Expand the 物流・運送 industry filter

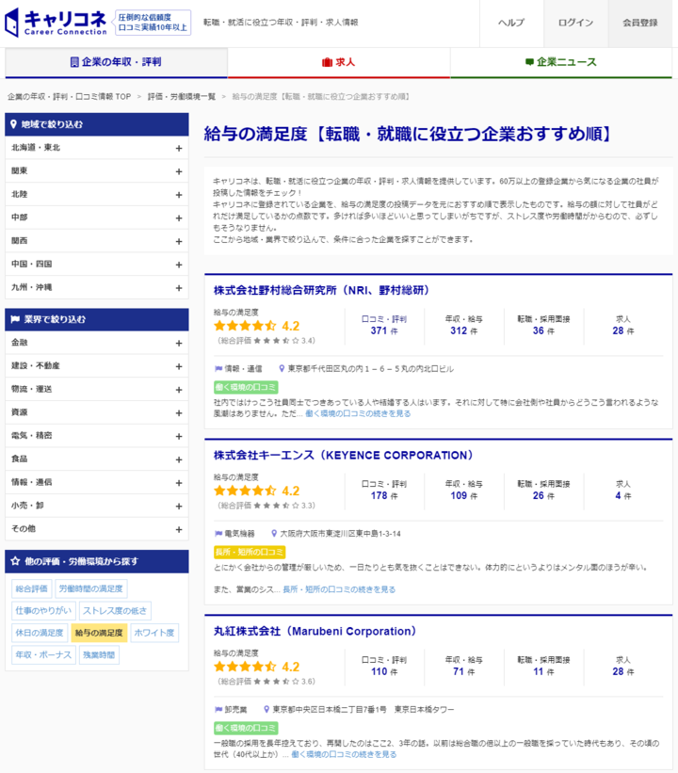pyautogui.click(x=97, y=390)
